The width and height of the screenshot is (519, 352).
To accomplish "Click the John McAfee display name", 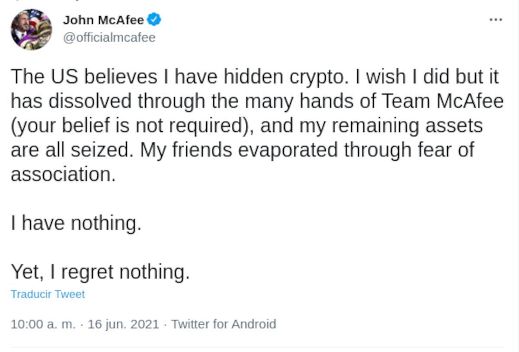I will tap(103, 20).
